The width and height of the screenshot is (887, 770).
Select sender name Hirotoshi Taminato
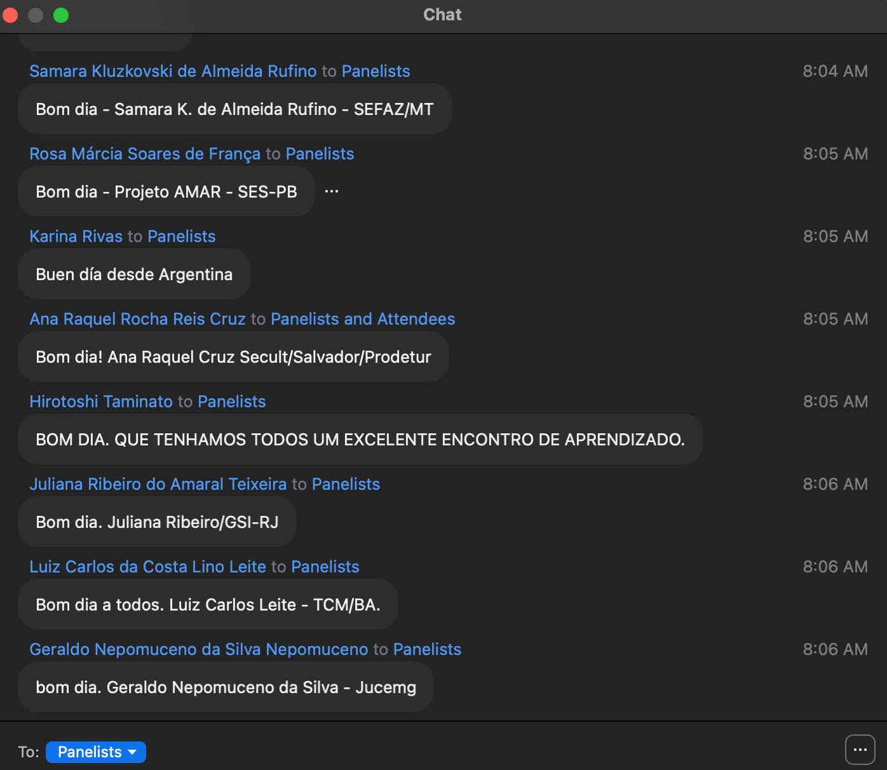point(101,402)
